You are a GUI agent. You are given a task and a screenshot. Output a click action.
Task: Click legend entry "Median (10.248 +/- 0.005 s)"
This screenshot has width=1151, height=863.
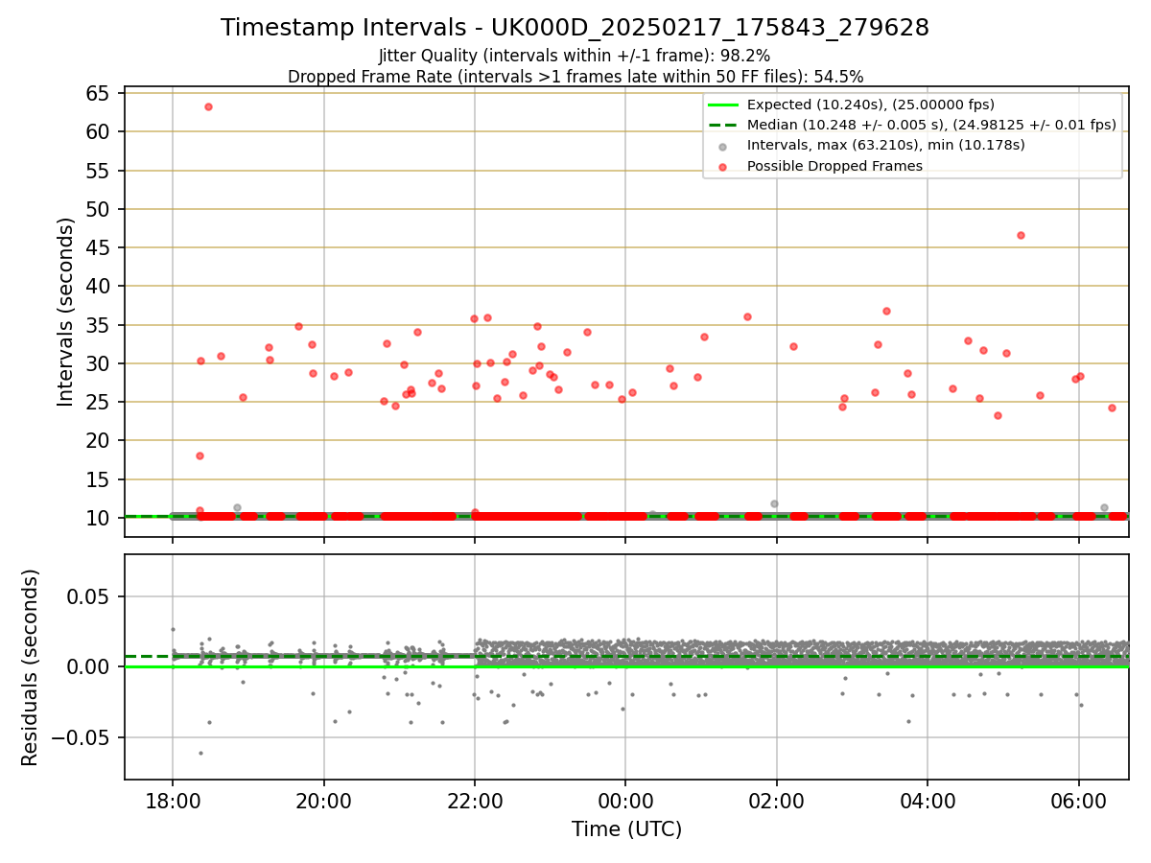coord(931,125)
